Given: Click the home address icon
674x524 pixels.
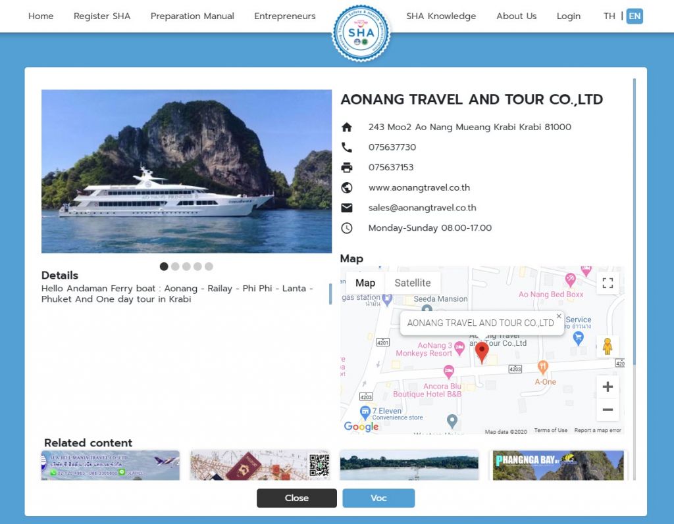Looking at the screenshot, I should [346, 127].
